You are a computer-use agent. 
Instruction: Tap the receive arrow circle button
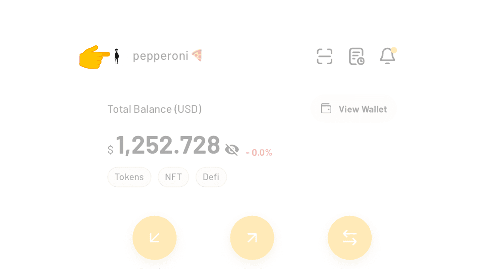tap(155, 238)
